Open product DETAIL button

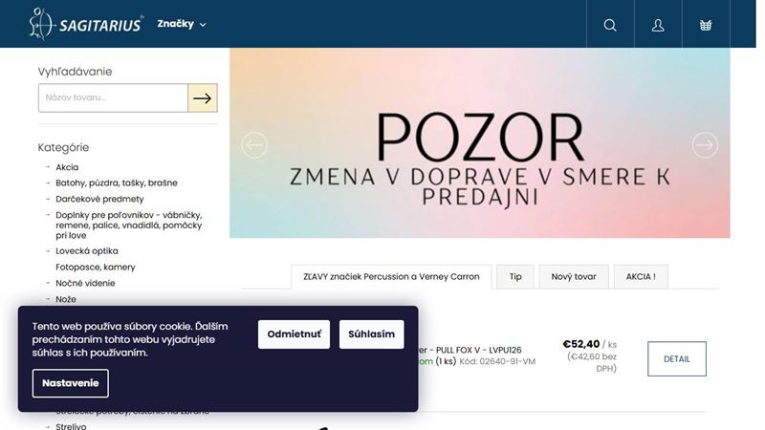(677, 359)
